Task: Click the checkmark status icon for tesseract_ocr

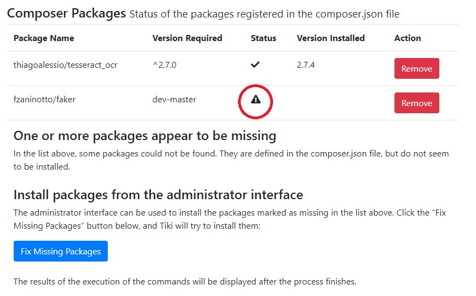Action: click(256, 65)
